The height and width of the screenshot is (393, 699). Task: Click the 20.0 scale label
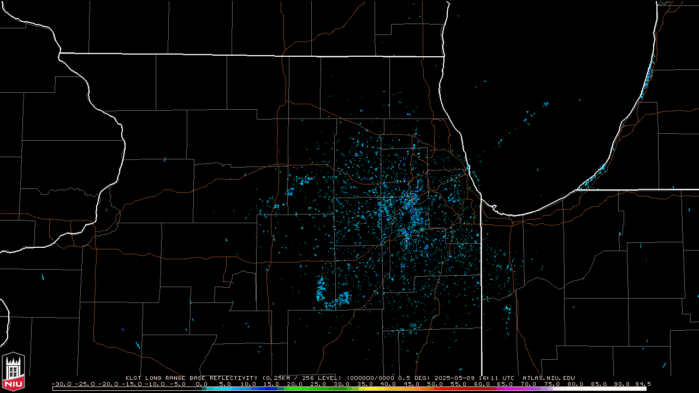coord(295,384)
